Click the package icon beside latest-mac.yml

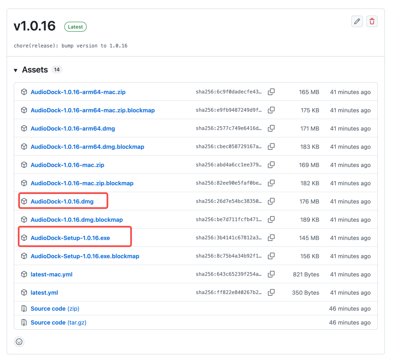(x=24, y=274)
